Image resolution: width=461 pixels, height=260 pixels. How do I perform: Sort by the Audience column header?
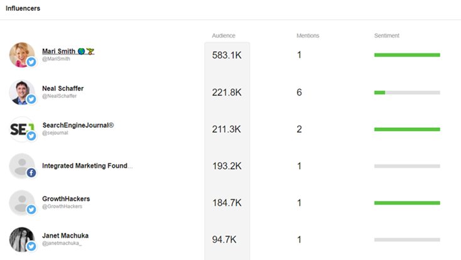click(224, 36)
